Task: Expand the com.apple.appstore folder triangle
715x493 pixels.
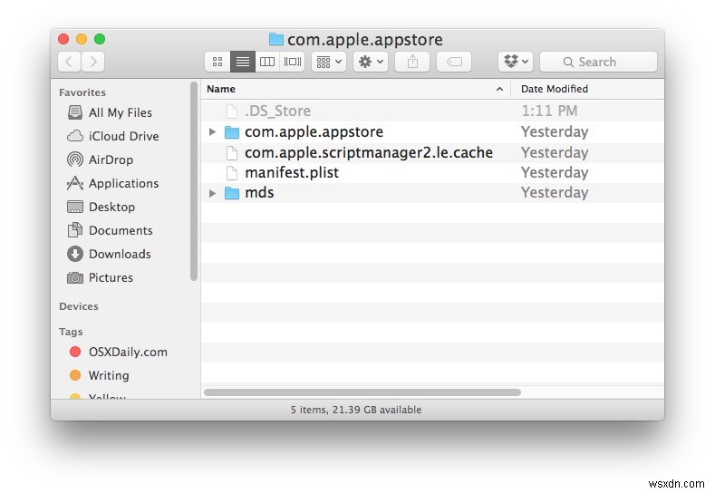Action: 212,131
